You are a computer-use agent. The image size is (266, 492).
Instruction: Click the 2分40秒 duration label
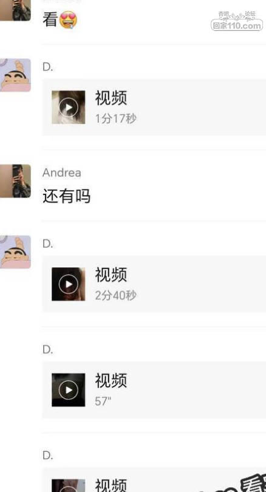pos(116,295)
